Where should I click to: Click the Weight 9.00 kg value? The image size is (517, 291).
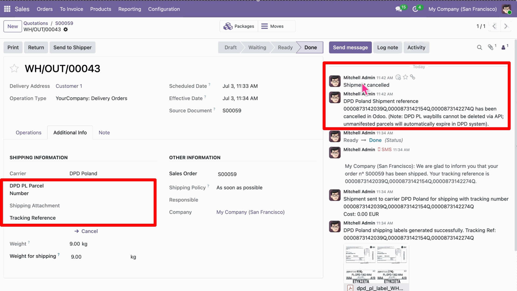78,244
